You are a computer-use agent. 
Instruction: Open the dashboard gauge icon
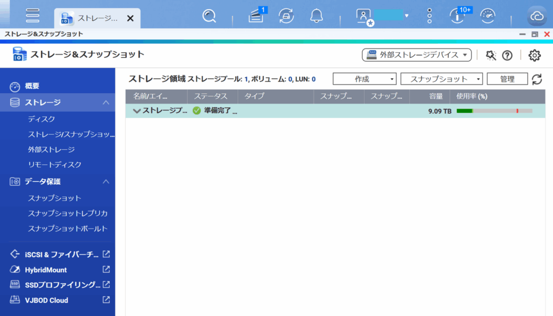488,16
